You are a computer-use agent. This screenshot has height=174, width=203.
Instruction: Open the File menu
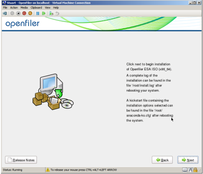pos(5,8)
